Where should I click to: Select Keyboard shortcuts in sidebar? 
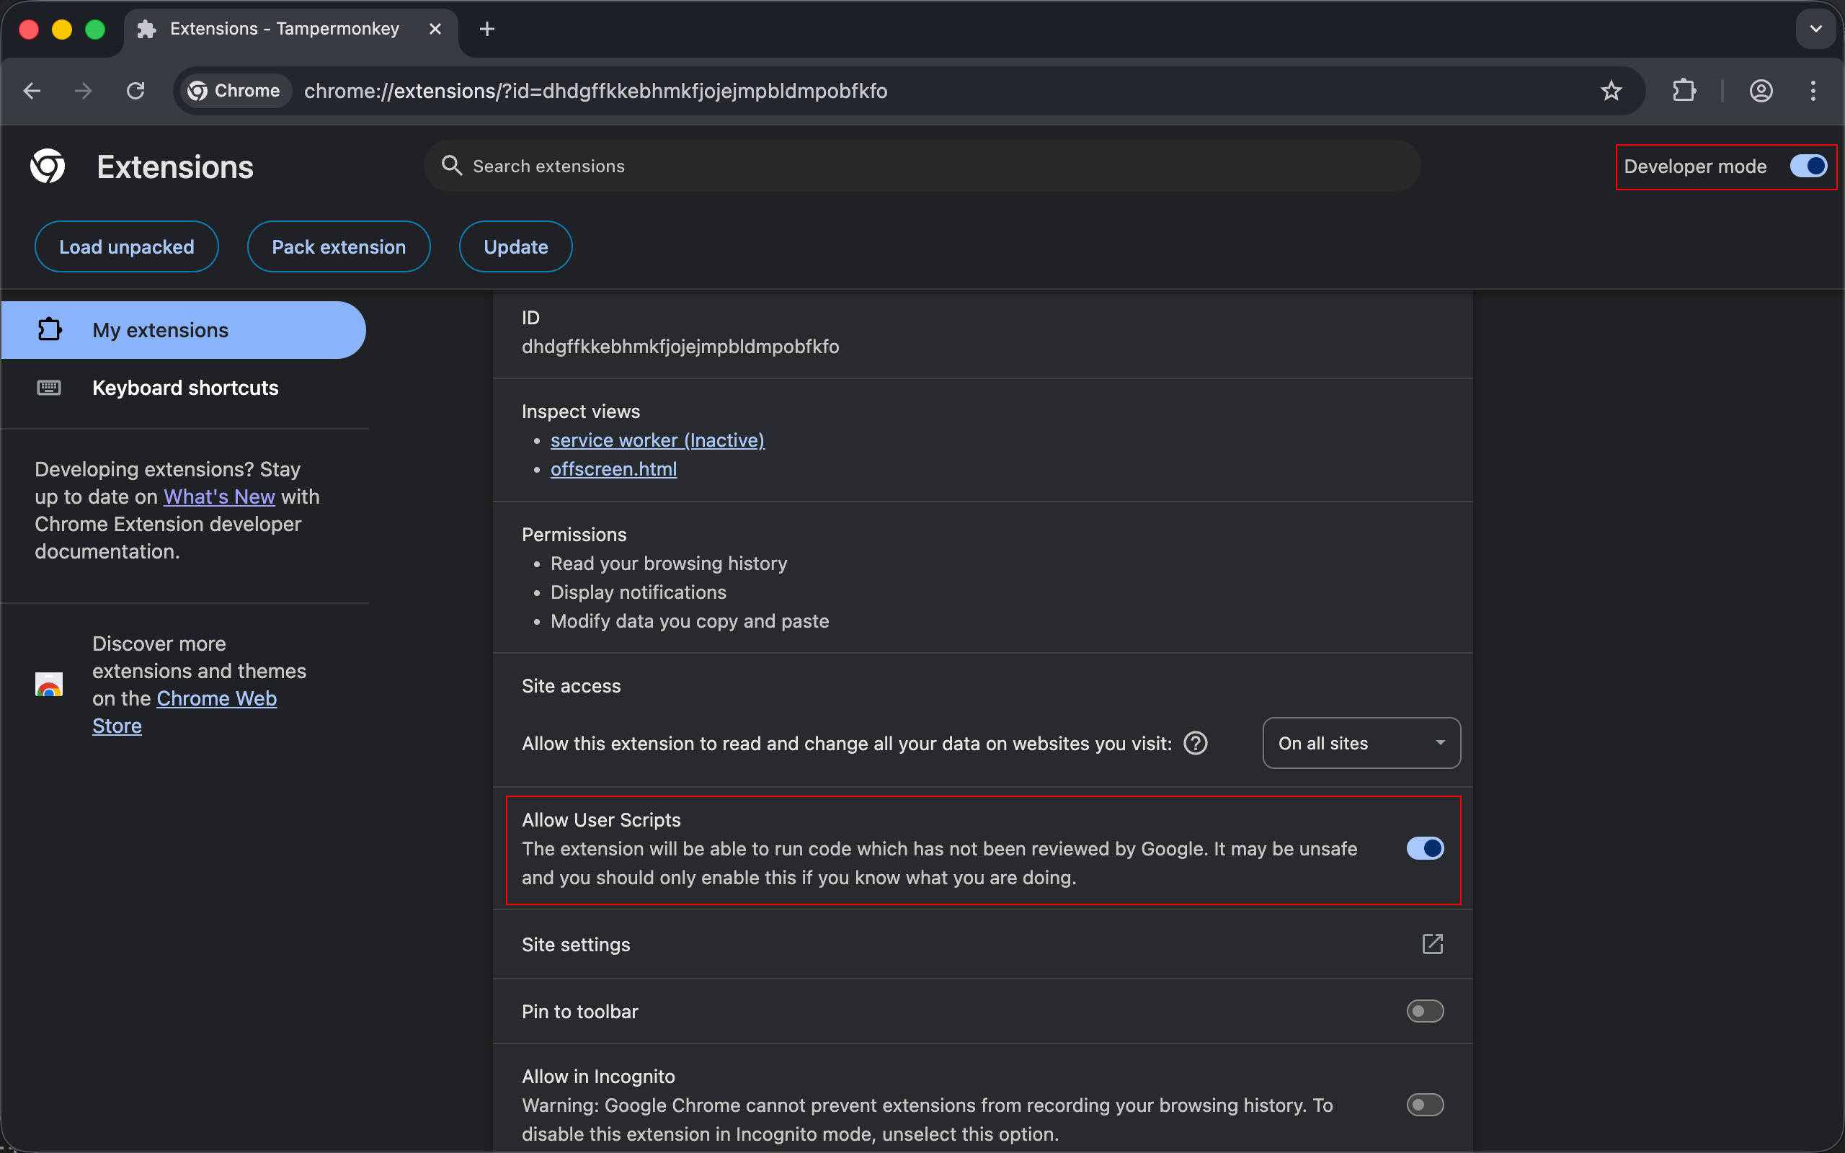click(x=184, y=388)
